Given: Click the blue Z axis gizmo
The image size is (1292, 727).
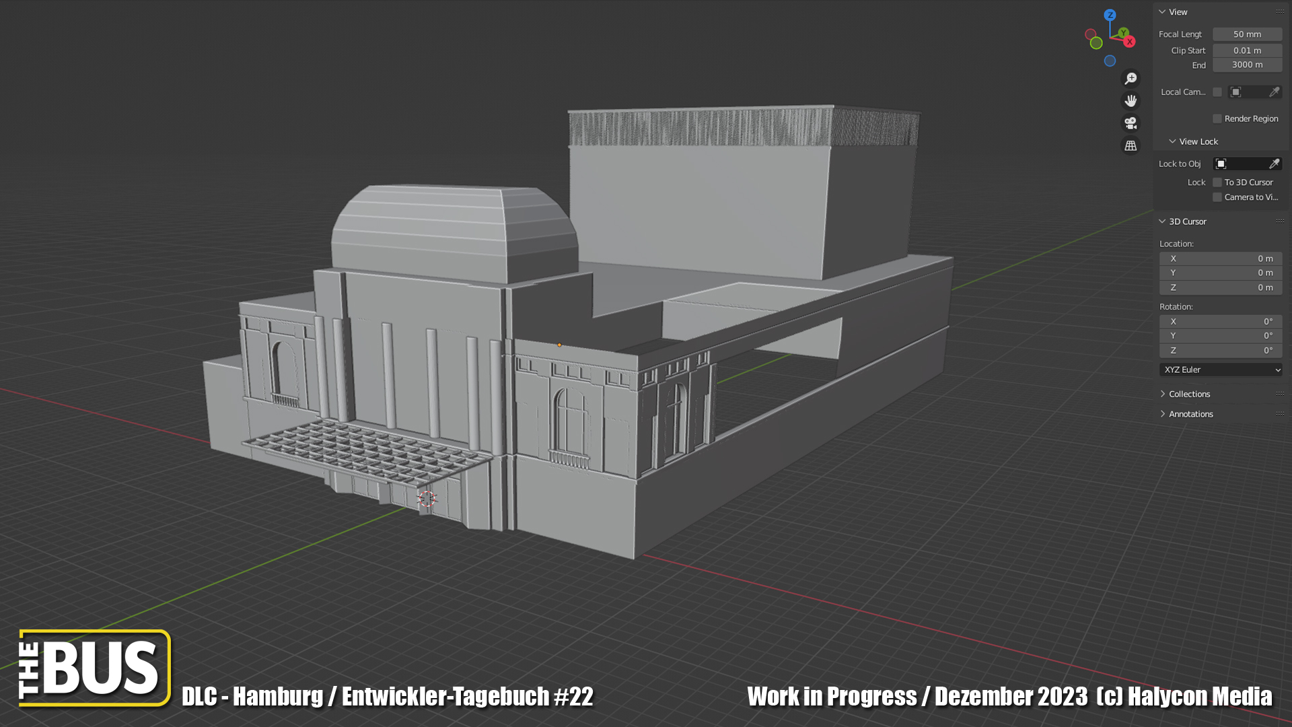Looking at the screenshot, I should pos(1110,15).
